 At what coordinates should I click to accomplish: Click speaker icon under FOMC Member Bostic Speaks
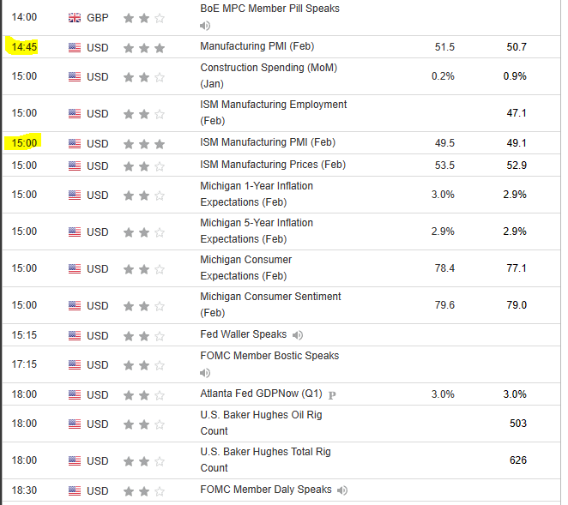coord(205,373)
